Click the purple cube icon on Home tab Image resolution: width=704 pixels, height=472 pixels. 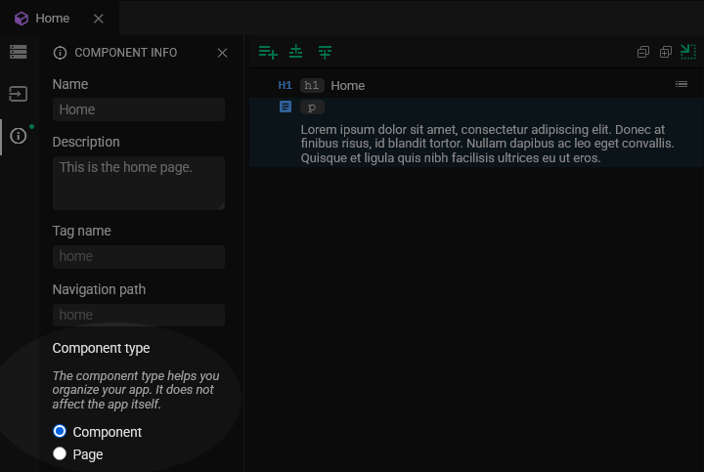22,19
